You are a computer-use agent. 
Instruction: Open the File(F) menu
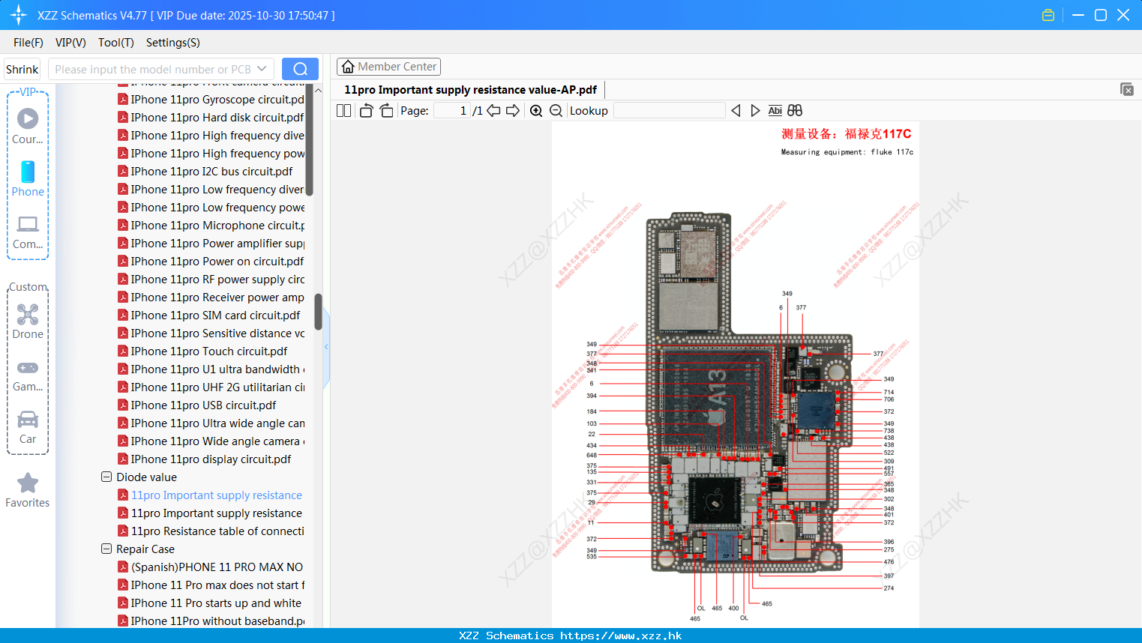28,43
